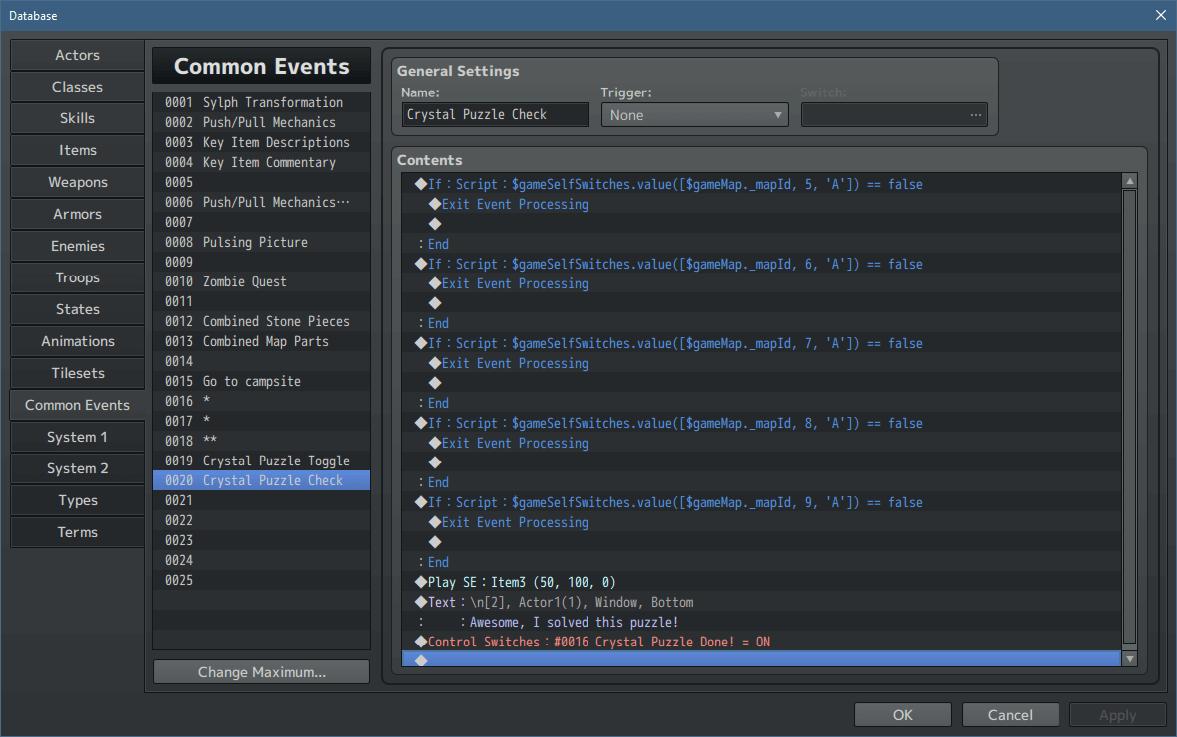Image resolution: width=1177 pixels, height=737 pixels.
Task: Switch to the Enemies tab
Action: (78, 246)
